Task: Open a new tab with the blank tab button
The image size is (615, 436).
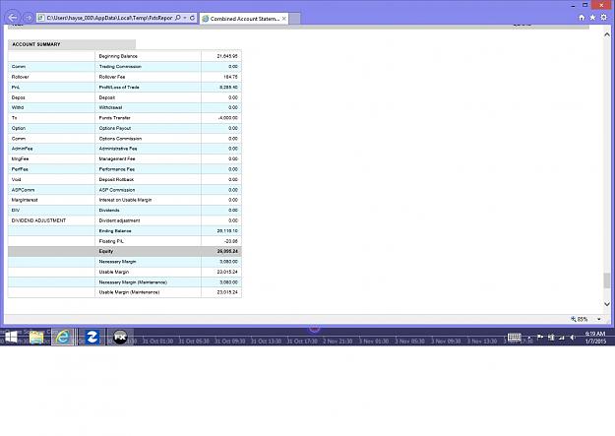Action: (294, 19)
